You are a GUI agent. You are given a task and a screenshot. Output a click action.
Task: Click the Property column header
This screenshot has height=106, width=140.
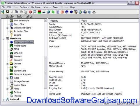pos(64,21)
